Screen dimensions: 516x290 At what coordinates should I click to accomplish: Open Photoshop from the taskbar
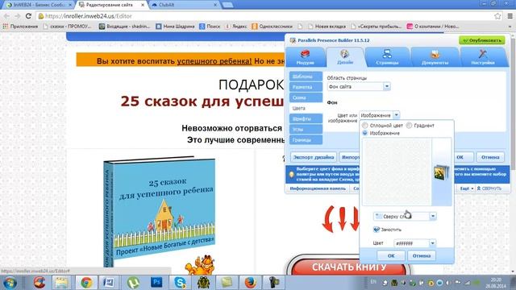point(156,283)
